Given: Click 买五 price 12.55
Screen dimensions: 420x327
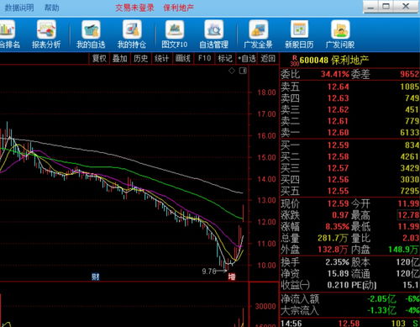Looking at the screenshot, I should point(339,191).
